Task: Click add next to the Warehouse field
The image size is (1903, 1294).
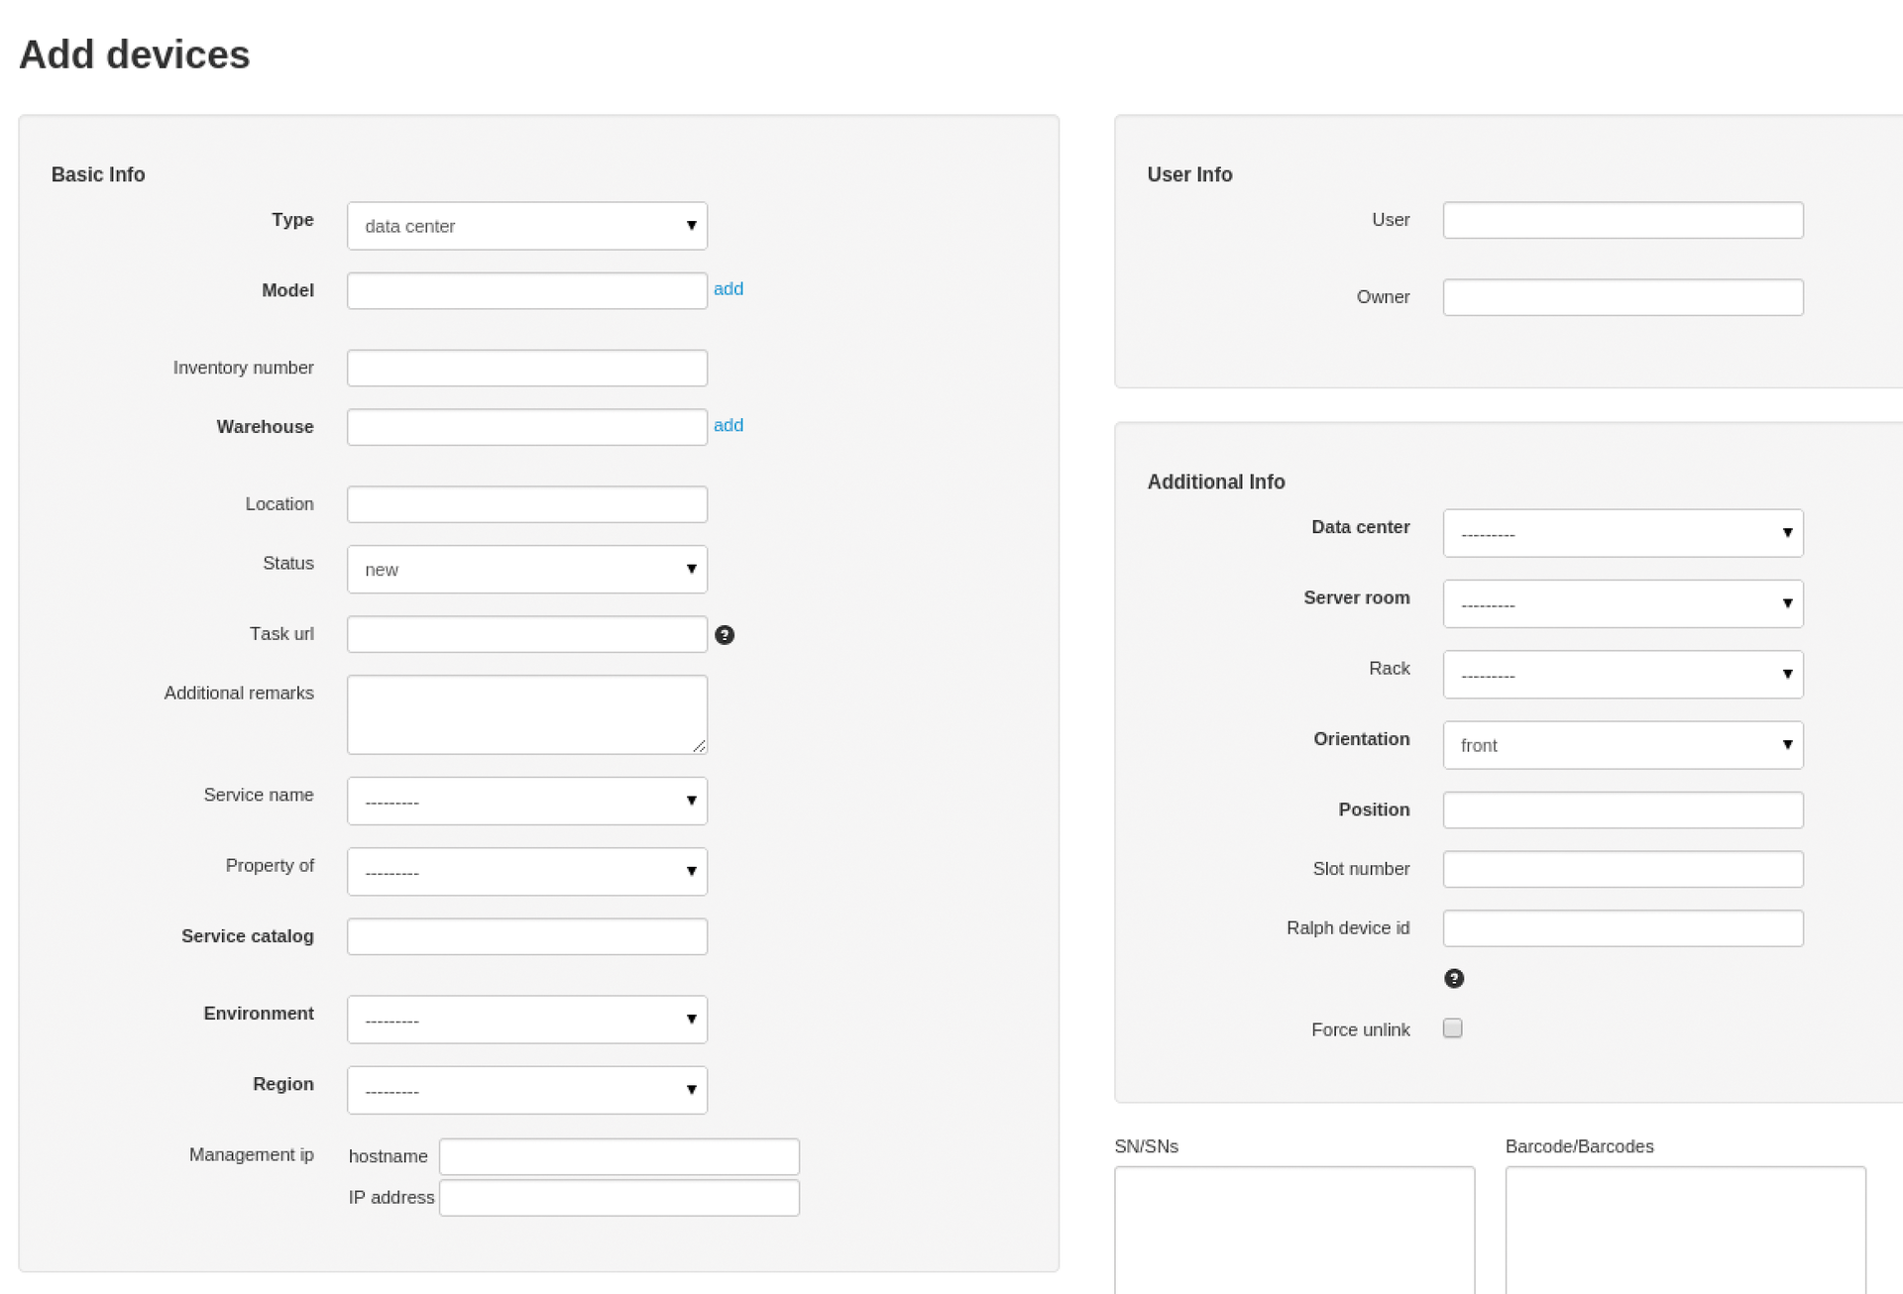Action: click(728, 425)
